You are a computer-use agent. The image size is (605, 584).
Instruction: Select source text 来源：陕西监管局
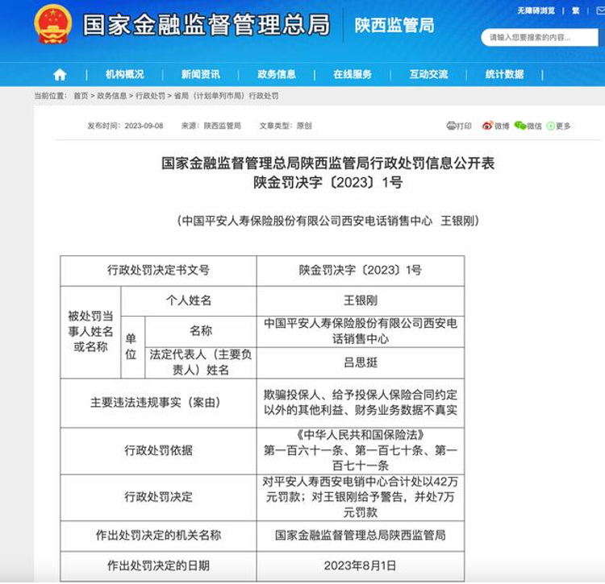tap(211, 126)
